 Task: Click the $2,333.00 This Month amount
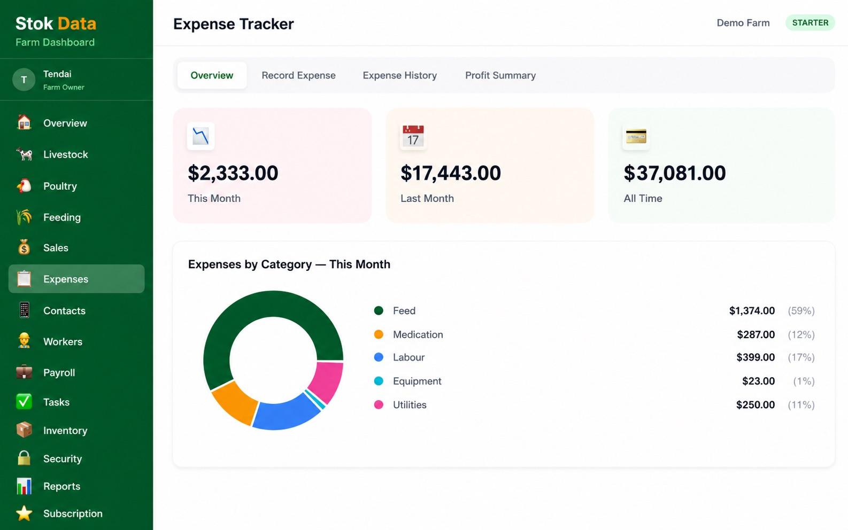[x=233, y=173]
